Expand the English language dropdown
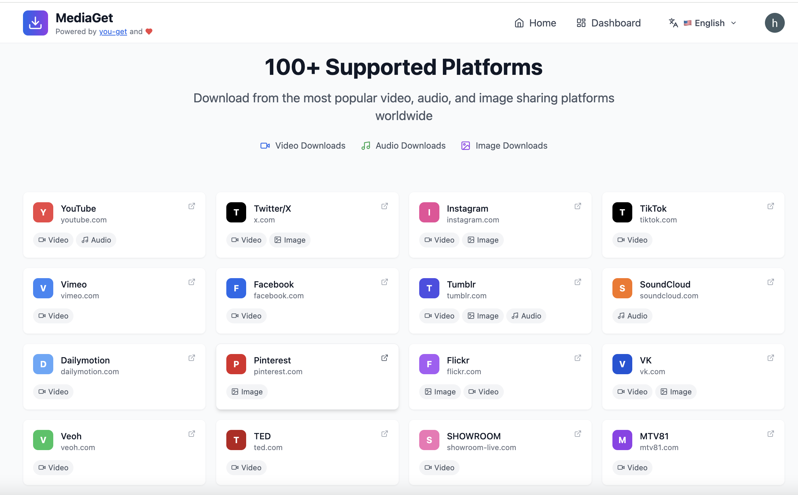 point(710,23)
